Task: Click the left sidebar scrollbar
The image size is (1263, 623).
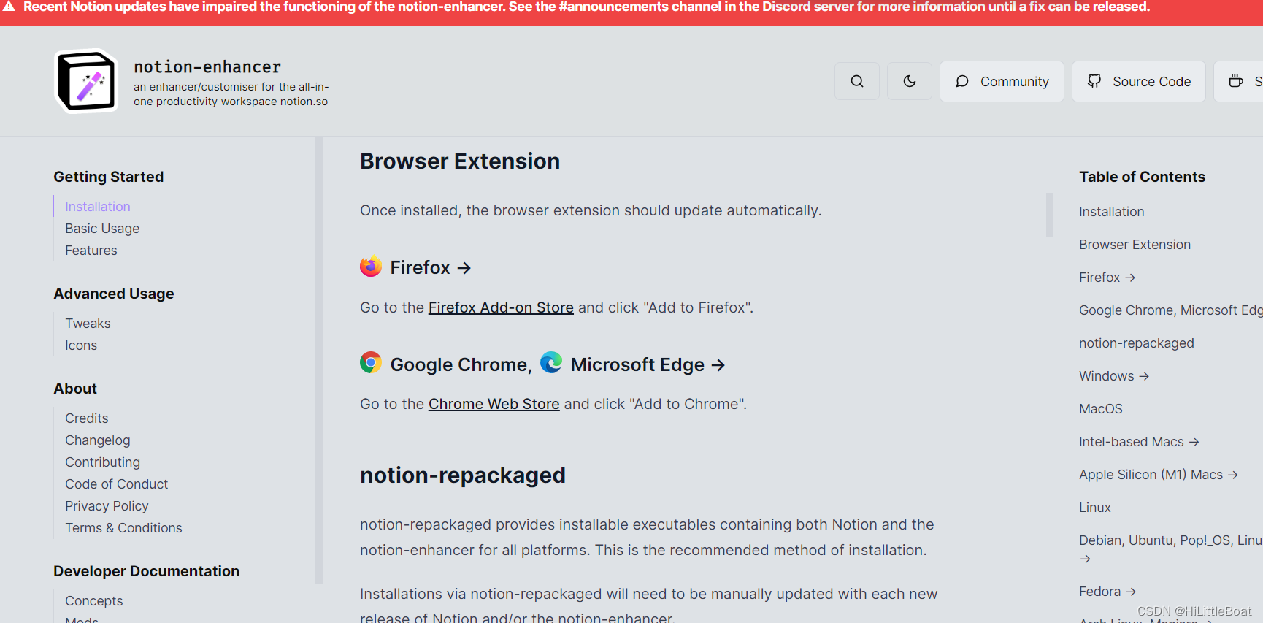Action: (319, 360)
